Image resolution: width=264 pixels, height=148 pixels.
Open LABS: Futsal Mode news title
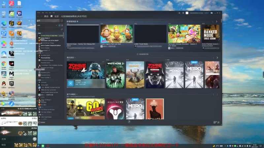tap(141, 44)
